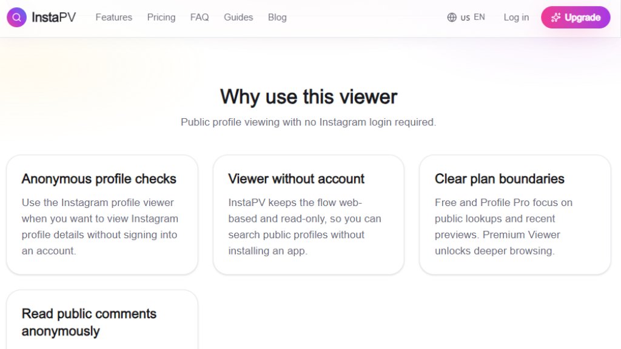Image resolution: width=621 pixels, height=349 pixels.
Task: Open the Blog nav link
Action: click(x=277, y=18)
